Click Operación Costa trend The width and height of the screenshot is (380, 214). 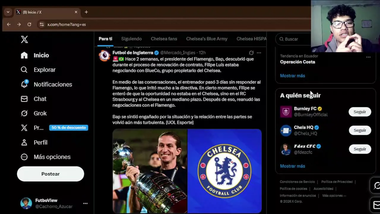297,62
